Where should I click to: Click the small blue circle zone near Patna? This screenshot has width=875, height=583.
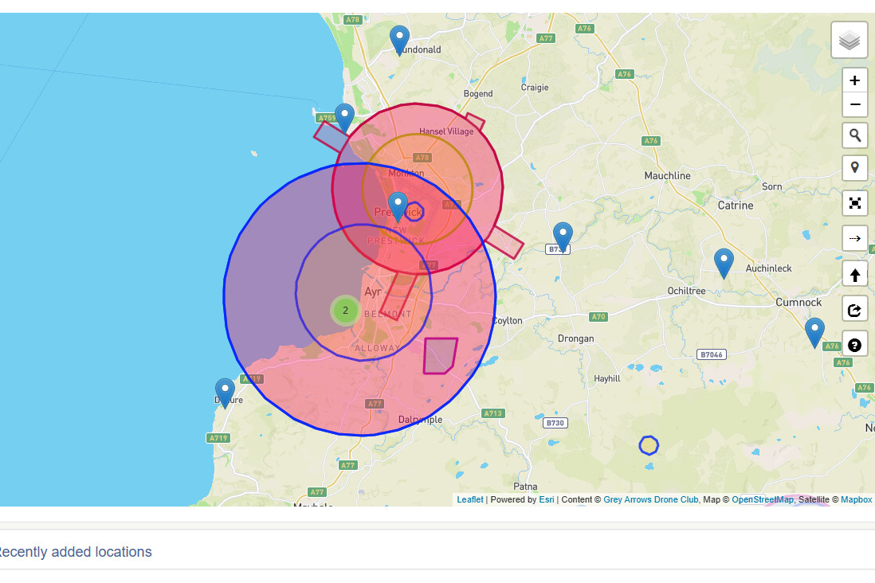[649, 445]
